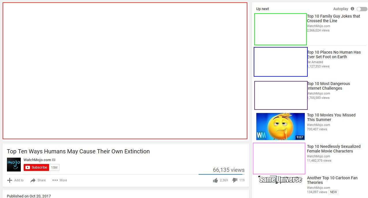
Task: Click the video title text
Action: pos(78,151)
